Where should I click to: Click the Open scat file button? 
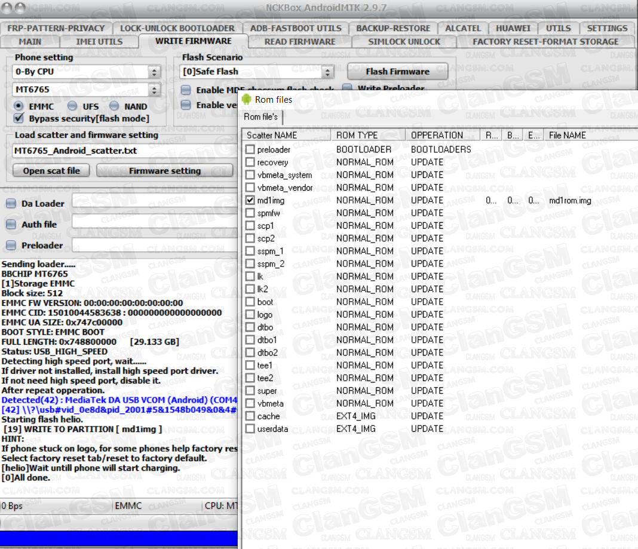[51, 171]
